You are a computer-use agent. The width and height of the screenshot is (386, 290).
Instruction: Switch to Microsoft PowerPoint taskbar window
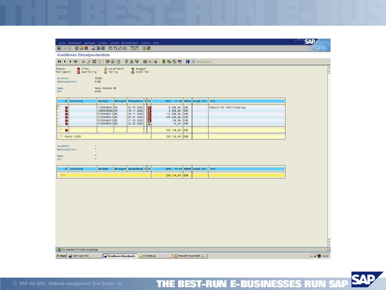click(x=190, y=256)
